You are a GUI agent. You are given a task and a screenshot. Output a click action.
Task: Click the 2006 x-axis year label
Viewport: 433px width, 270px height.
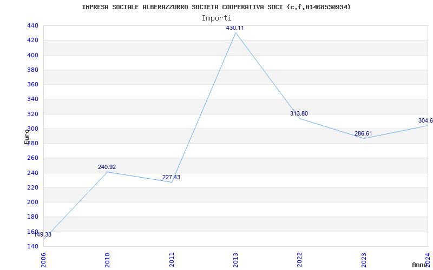(43, 260)
